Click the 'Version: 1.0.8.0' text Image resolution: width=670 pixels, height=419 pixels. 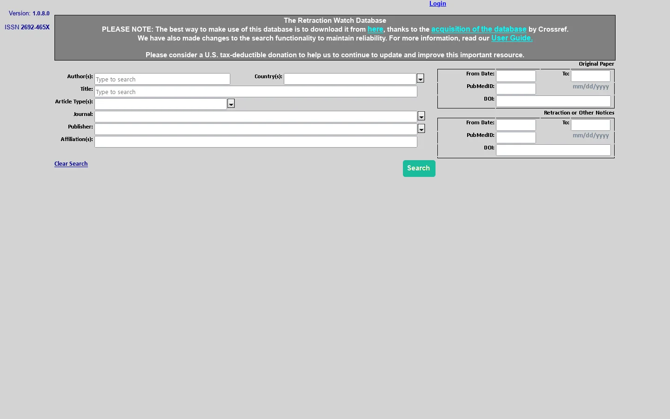29,14
